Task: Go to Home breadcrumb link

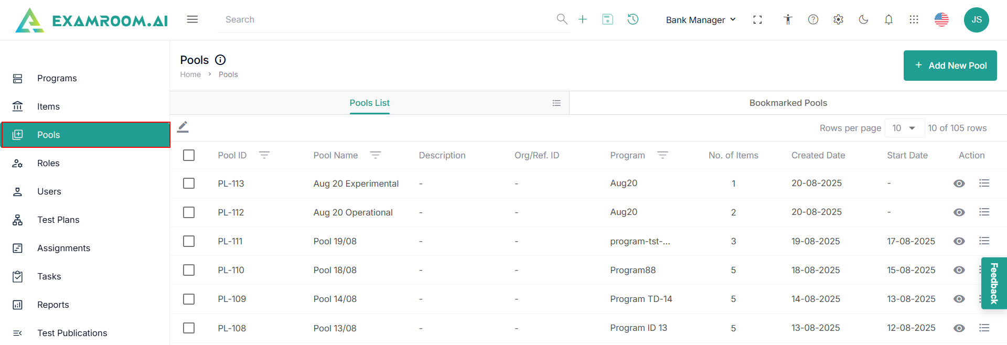Action: tap(190, 74)
